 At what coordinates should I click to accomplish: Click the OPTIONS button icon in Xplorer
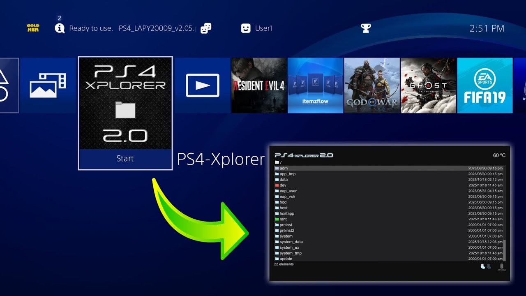pos(501,267)
